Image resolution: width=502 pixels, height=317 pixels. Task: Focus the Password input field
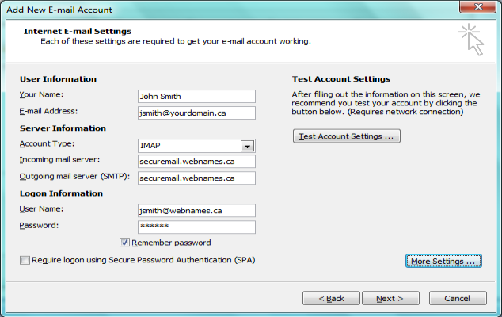[x=196, y=227]
